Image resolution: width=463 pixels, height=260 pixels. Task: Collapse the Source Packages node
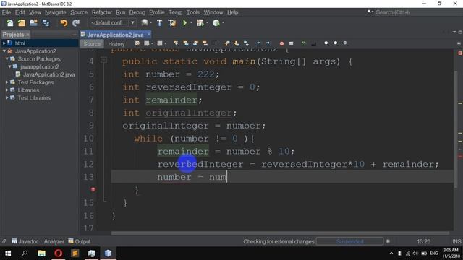[x=7, y=59]
